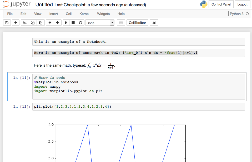
Task: Open the Kernel menu
Action: click(84, 14)
